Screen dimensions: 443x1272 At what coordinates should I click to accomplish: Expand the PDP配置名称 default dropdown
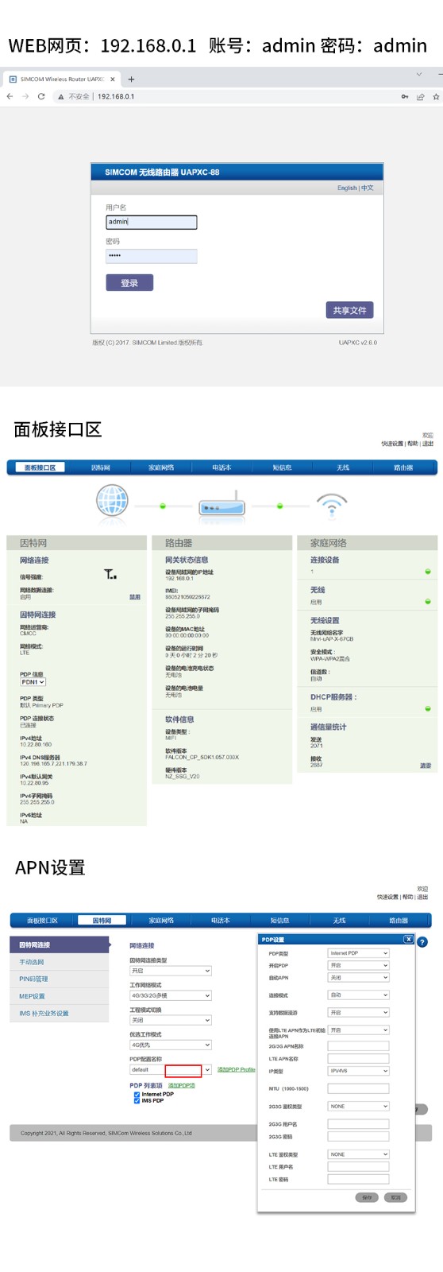[x=171, y=1070]
